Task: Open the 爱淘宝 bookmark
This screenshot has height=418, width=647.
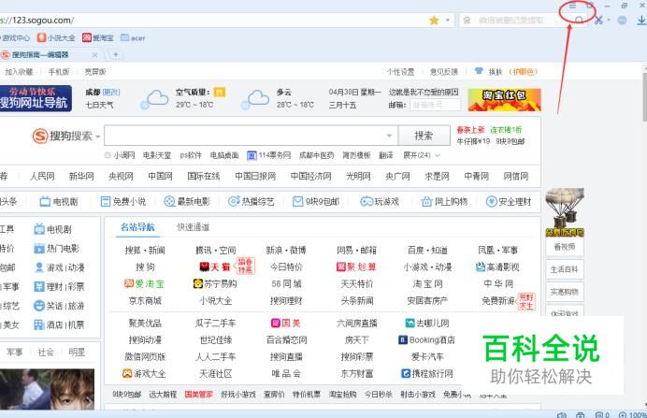Action: tap(98, 38)
